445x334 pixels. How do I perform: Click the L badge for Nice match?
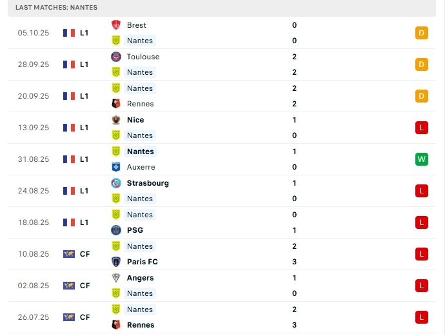coord(422,128)
